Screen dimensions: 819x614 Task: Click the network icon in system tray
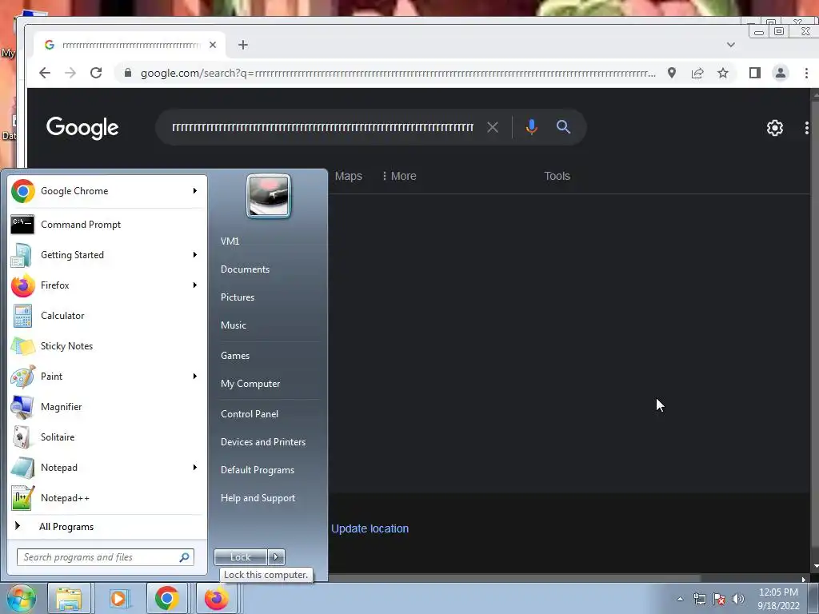[699, 599]
